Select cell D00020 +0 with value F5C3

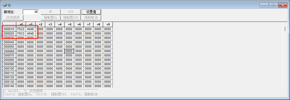coord(21,33)
